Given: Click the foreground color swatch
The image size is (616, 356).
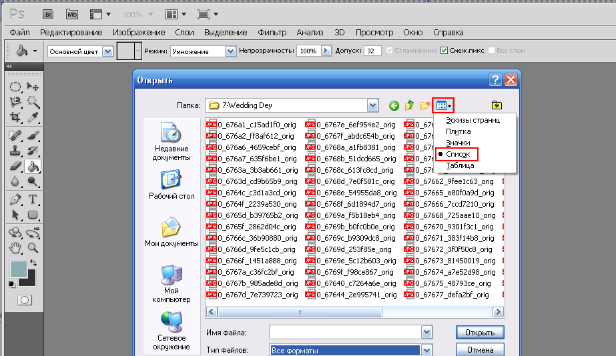Looking at the screenshot, I should coord(17,269).
